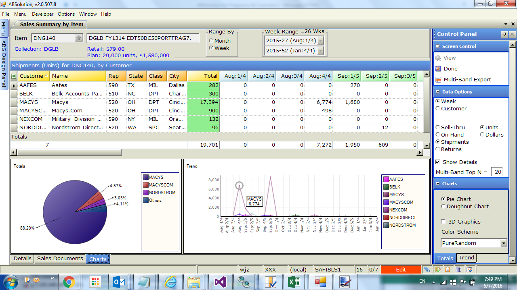Click the red Edit button in status bar
Viewport: 517px width, 290px height.
[401, 269]
